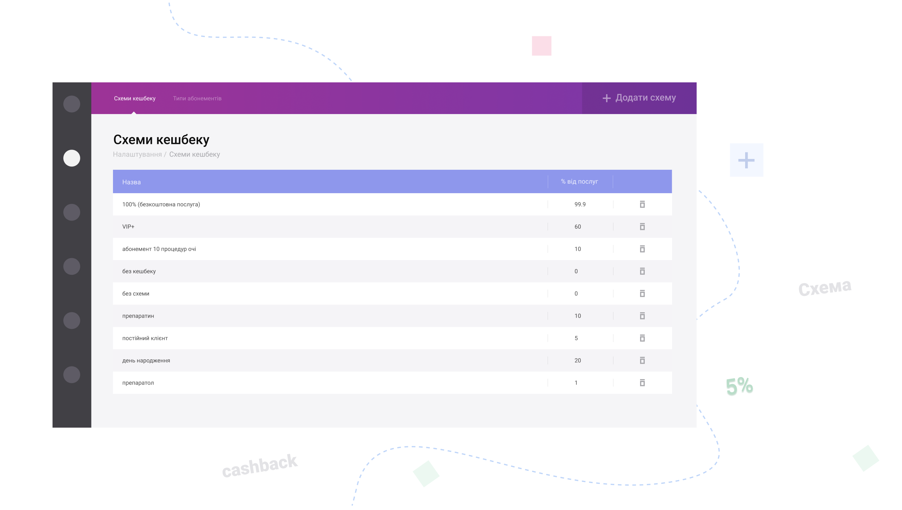
Task: Remove абонемент 10 процедур очі scheme
Action: tap(642, 249)
